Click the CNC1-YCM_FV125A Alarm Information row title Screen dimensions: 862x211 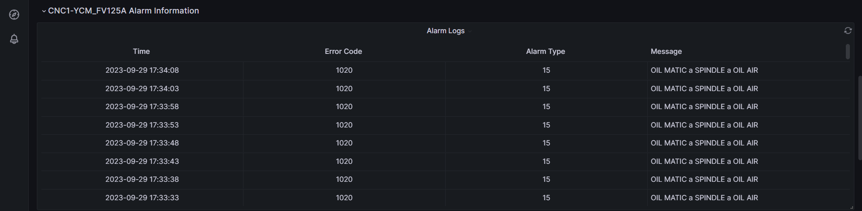click(x=124, y=11)
